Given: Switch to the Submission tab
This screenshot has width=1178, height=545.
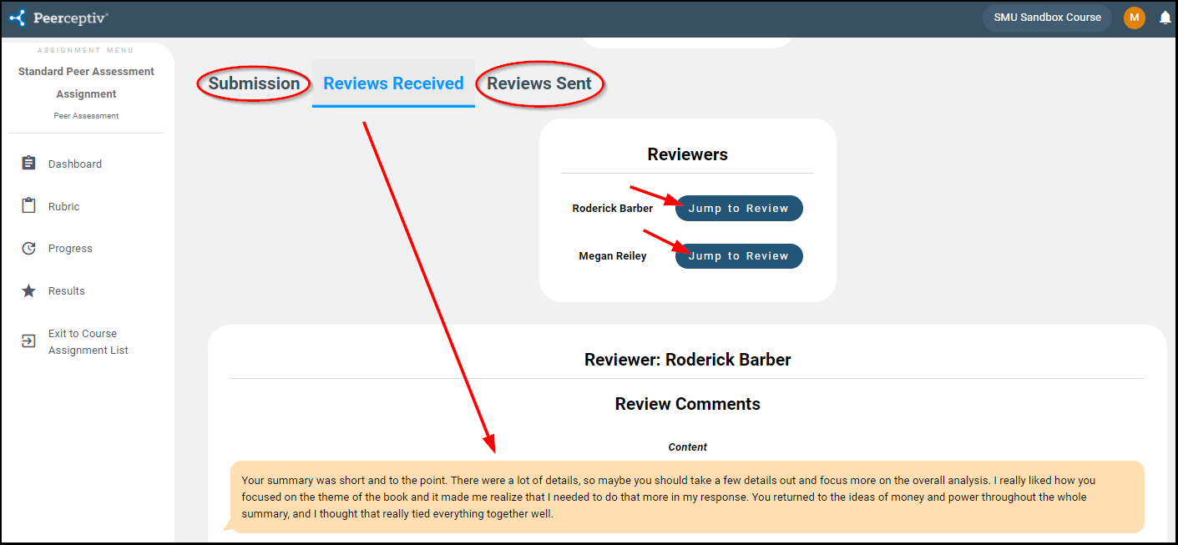Looking at the screenshot, I should (254, 83).
